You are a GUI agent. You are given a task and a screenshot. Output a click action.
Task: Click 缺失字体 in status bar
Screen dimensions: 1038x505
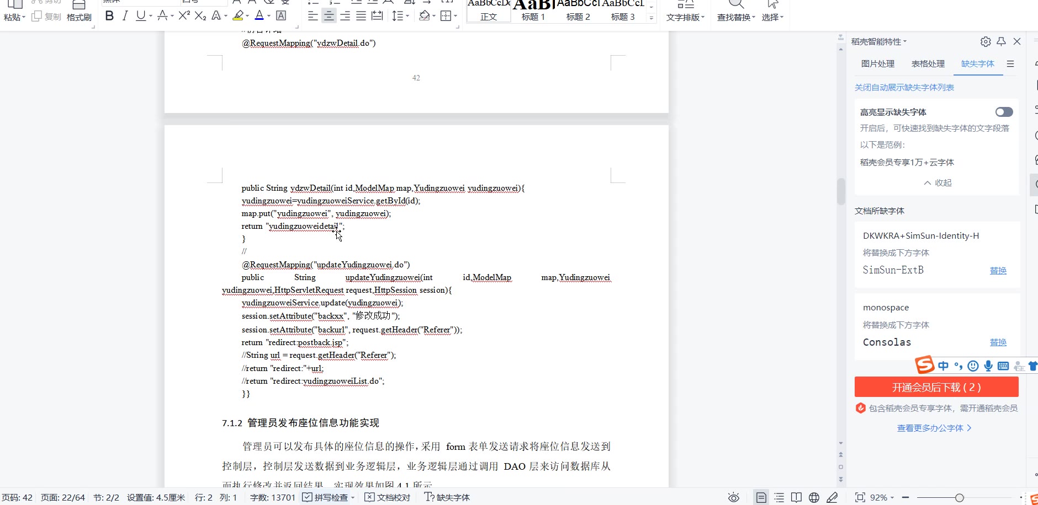pos(447,497)
